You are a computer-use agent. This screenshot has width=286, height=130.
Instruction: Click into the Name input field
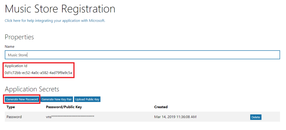pyautogui.click(x=142, y=55)
